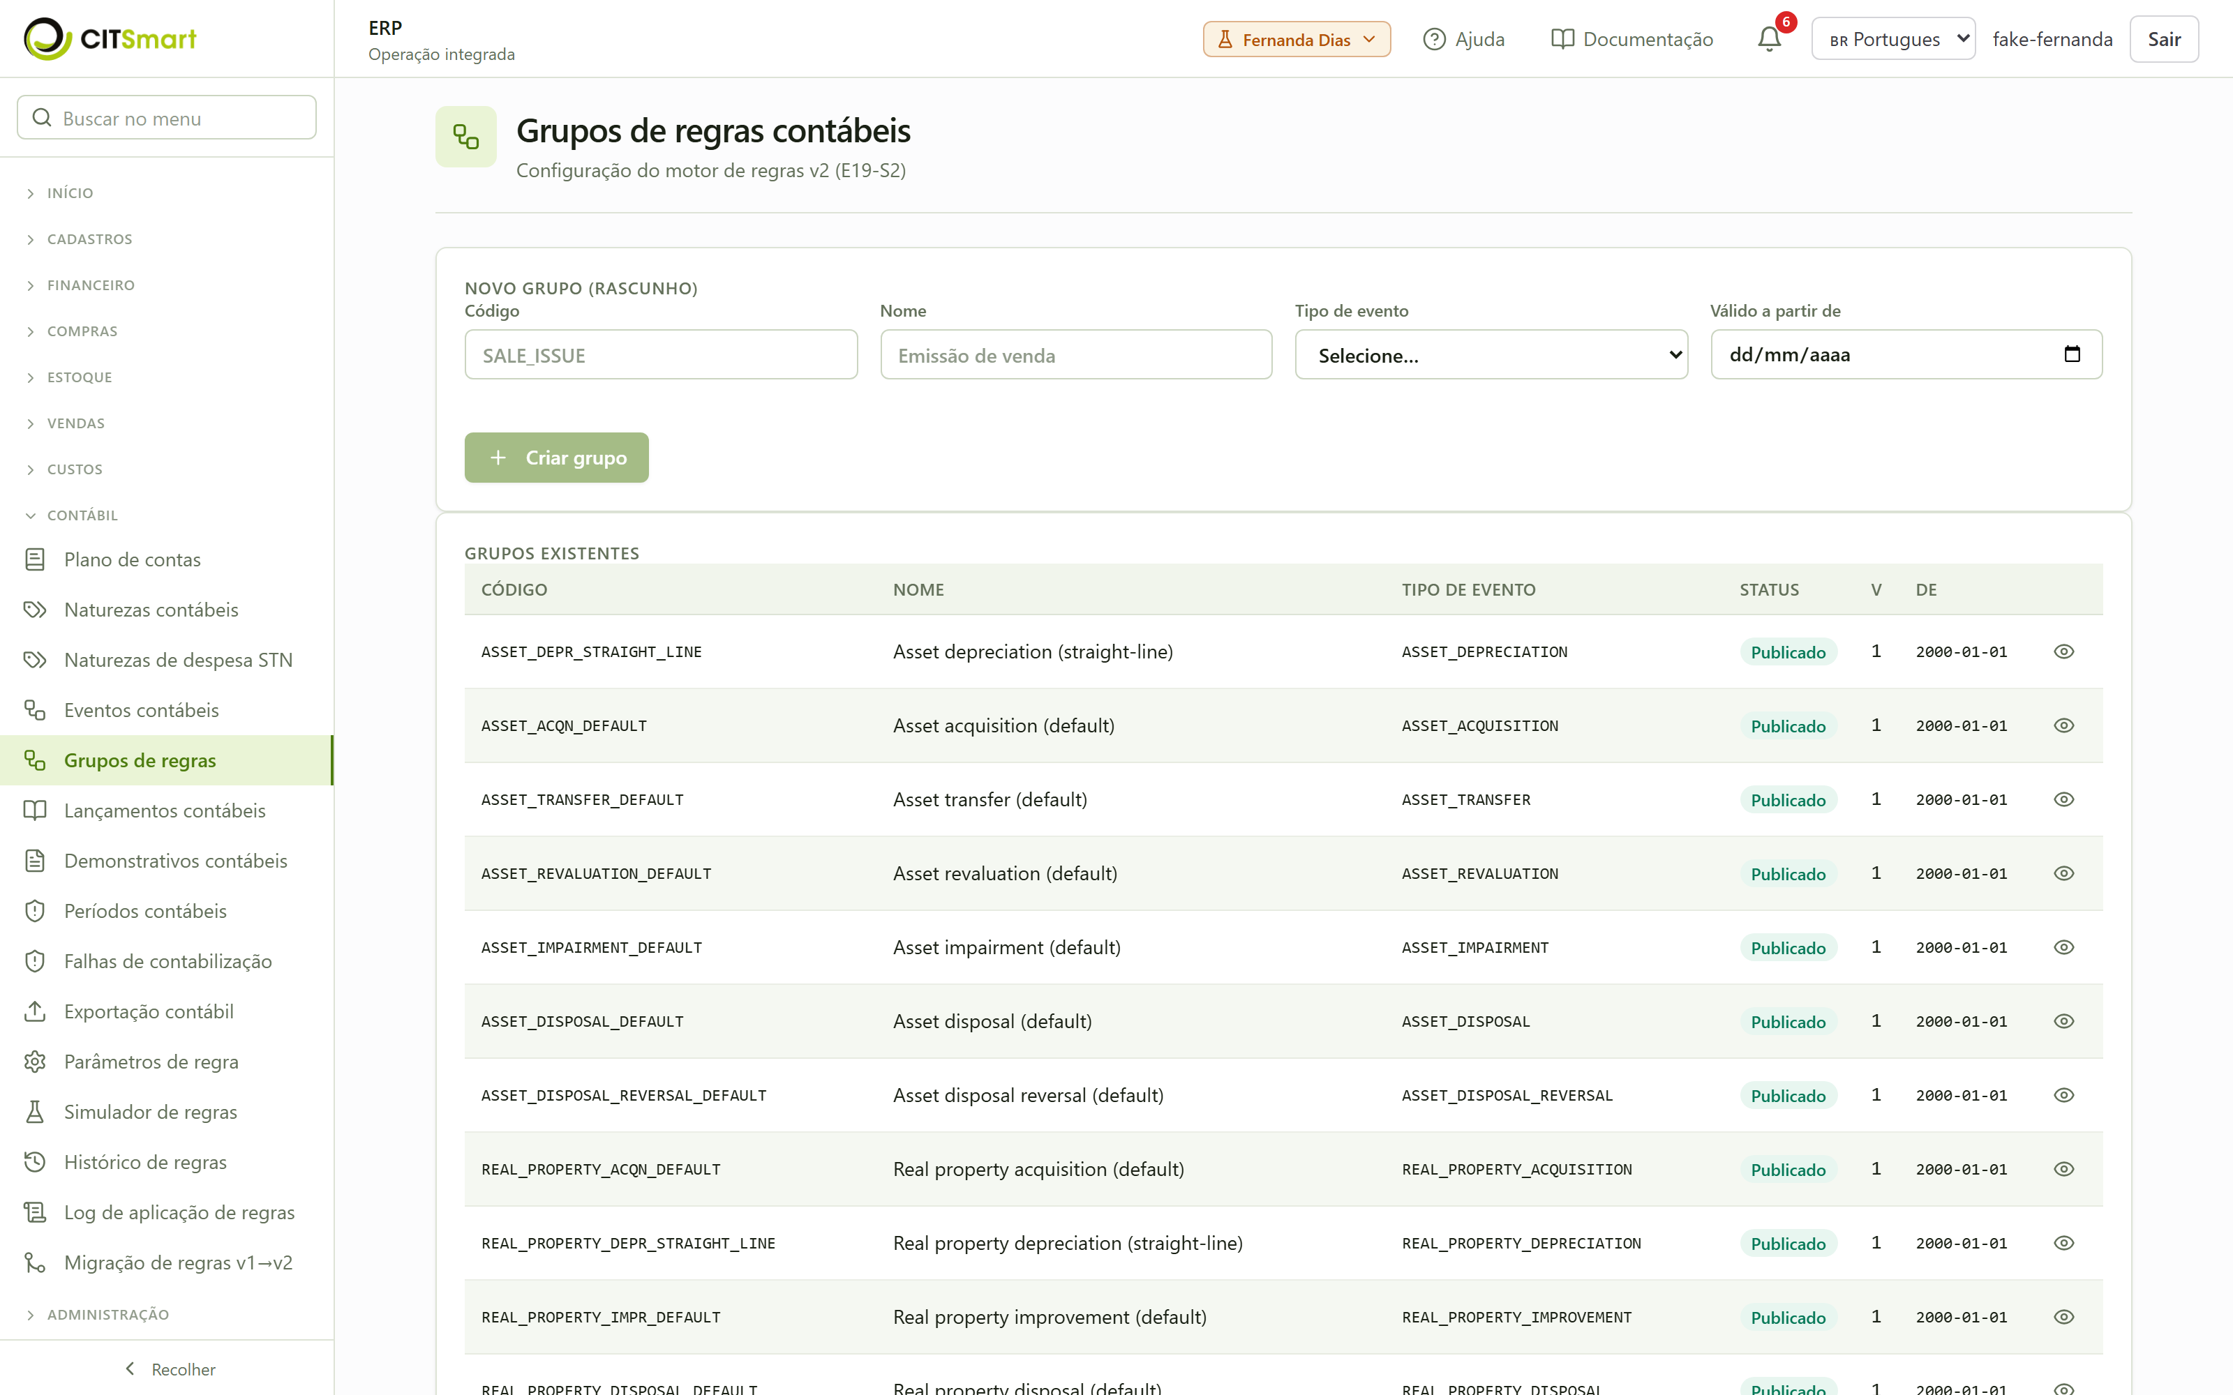Image resolution: width=2233 pixels, height=1395 pixels.
Task: Open Demonstrativos contábeis page
Action: (x=167, y=861)
